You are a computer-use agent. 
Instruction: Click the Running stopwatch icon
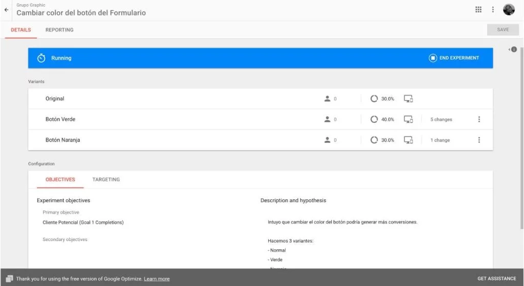click(x=41, y=58)
